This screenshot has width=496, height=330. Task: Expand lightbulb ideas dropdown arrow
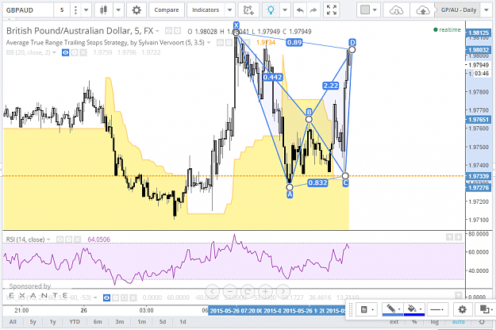point(285,10)
